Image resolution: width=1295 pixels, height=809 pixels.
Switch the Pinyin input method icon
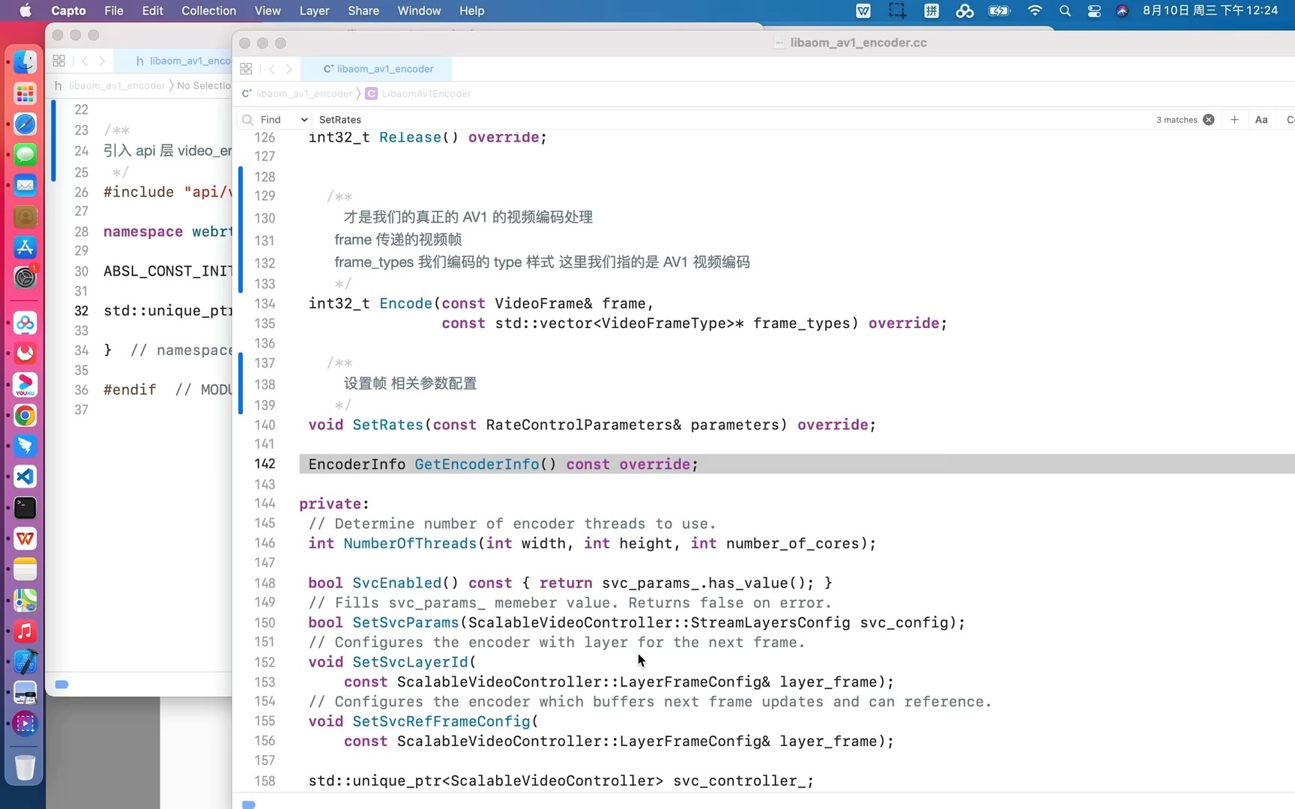coord(932,10)
